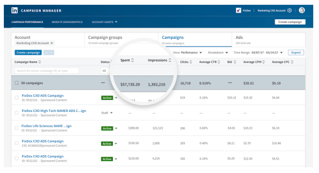Open the Status filter All dropdown
The width and height of the screenshot is (319, 173).
[105, 71]
